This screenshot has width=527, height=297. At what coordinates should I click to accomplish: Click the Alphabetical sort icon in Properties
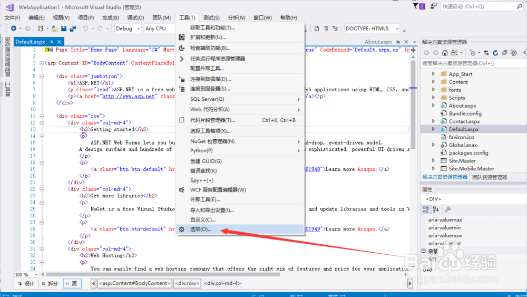click(436, 209)
